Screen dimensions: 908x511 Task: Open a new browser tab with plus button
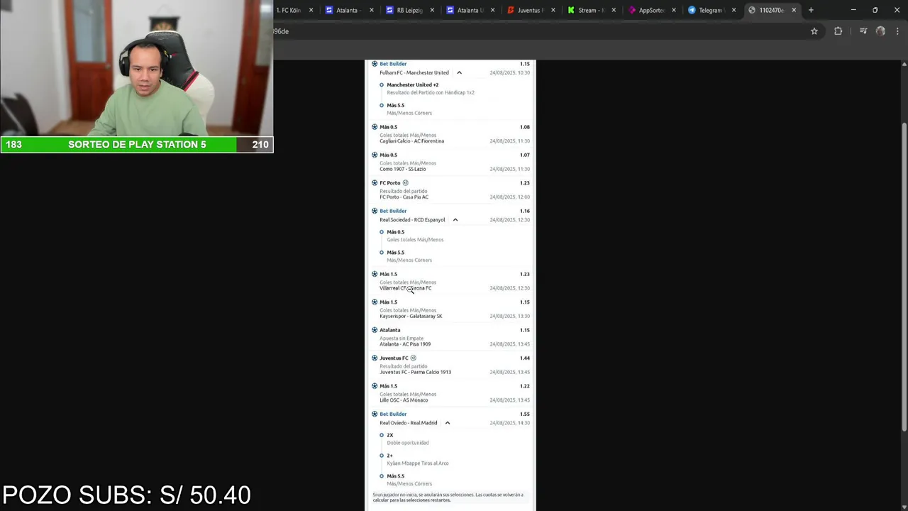(811, 10)
